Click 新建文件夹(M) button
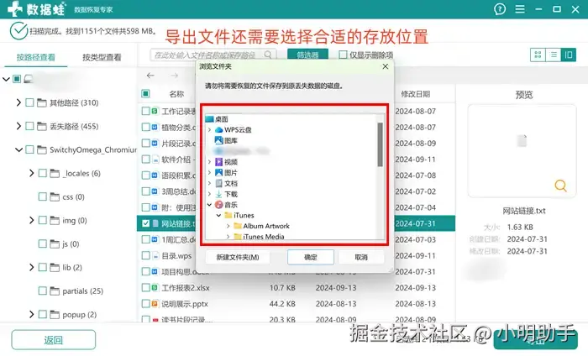 tap(238, 257)
